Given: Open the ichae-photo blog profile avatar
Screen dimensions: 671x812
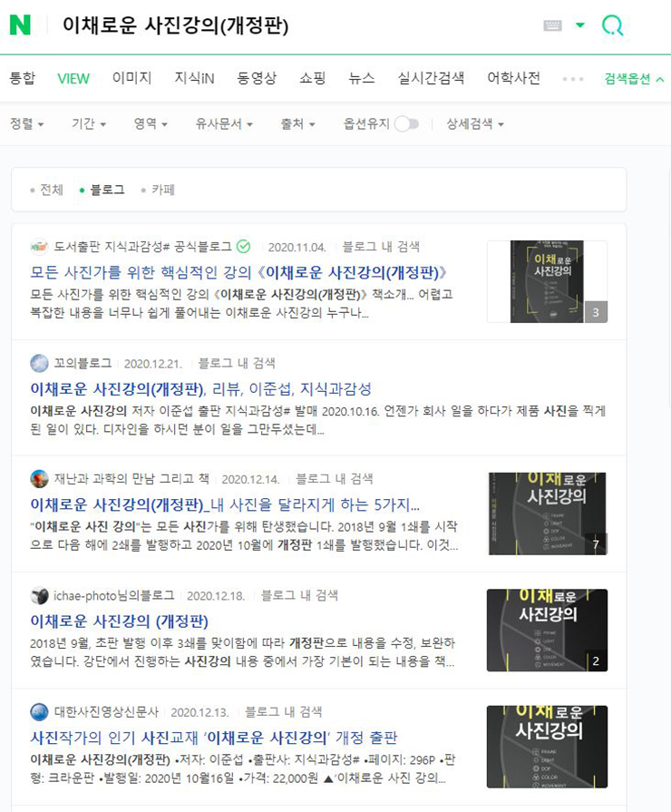Looking at the screenshot, I should (x=39, y=595).
